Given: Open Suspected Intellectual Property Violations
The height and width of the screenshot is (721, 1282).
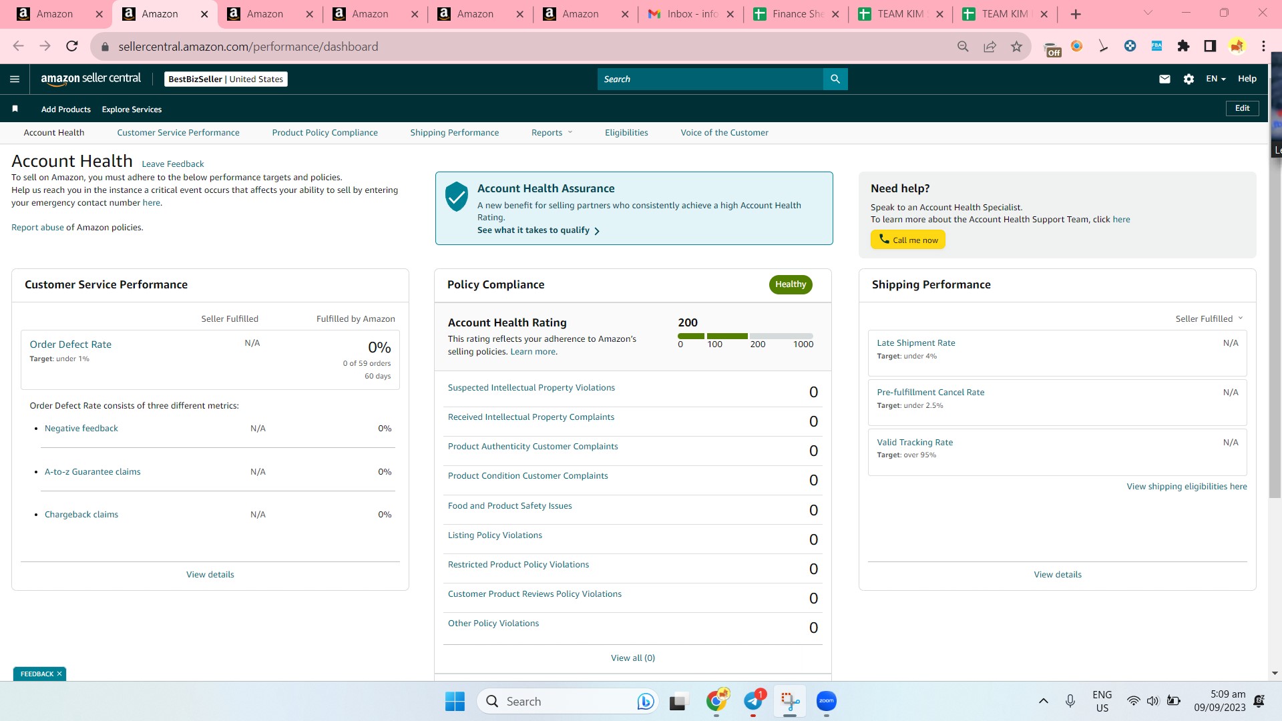Looking at the screenshot, I should pyautogui.click(x=531, y=387).
